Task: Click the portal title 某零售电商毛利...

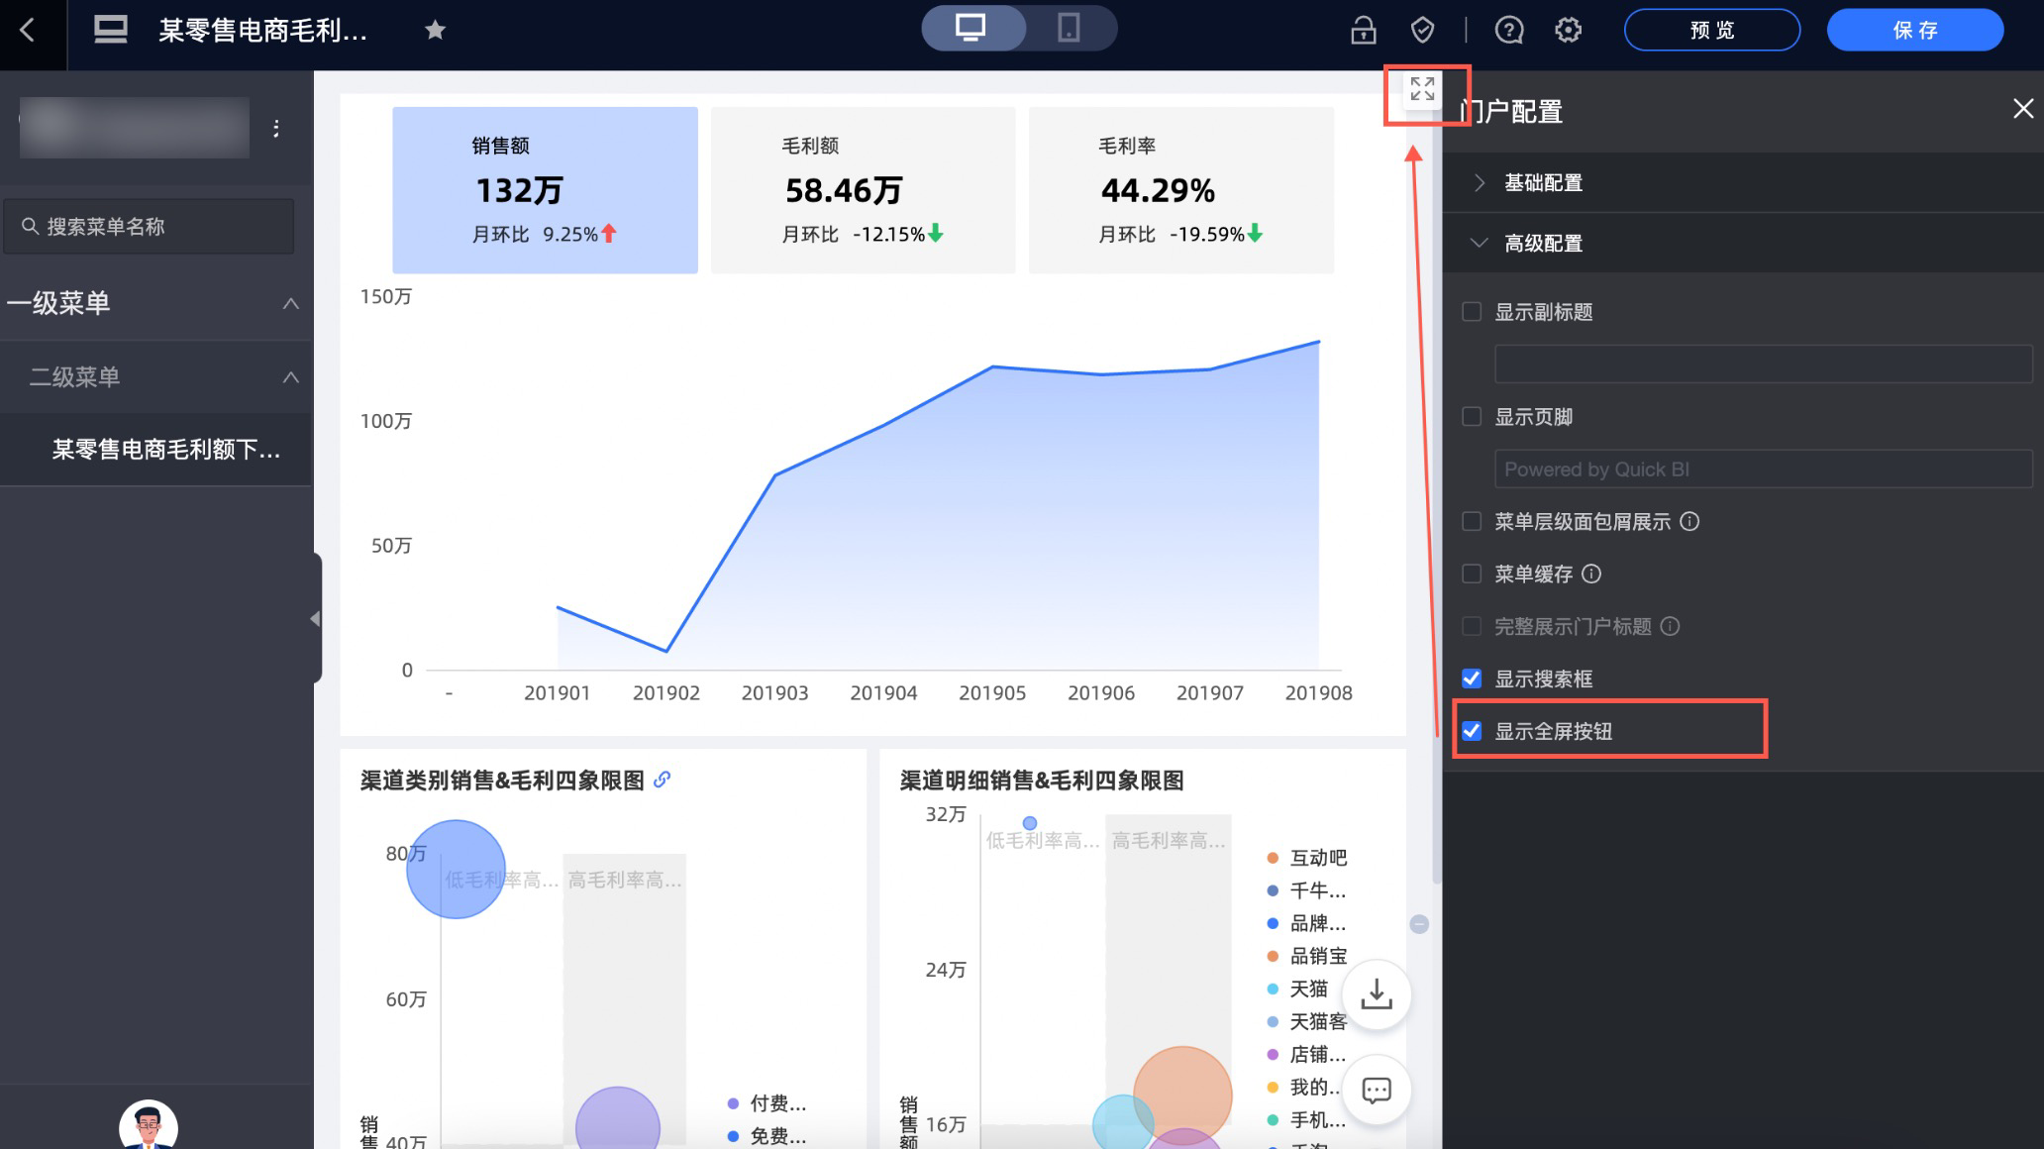Action: 262,30
